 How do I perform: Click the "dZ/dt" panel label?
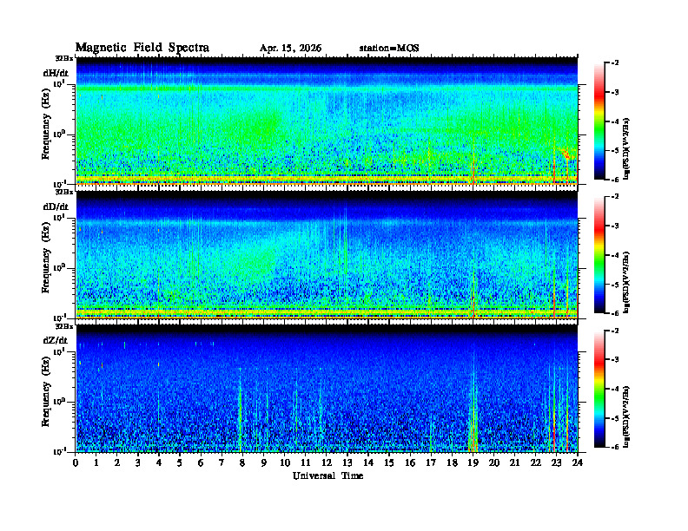pyautogui.click(x=56, y=340)
